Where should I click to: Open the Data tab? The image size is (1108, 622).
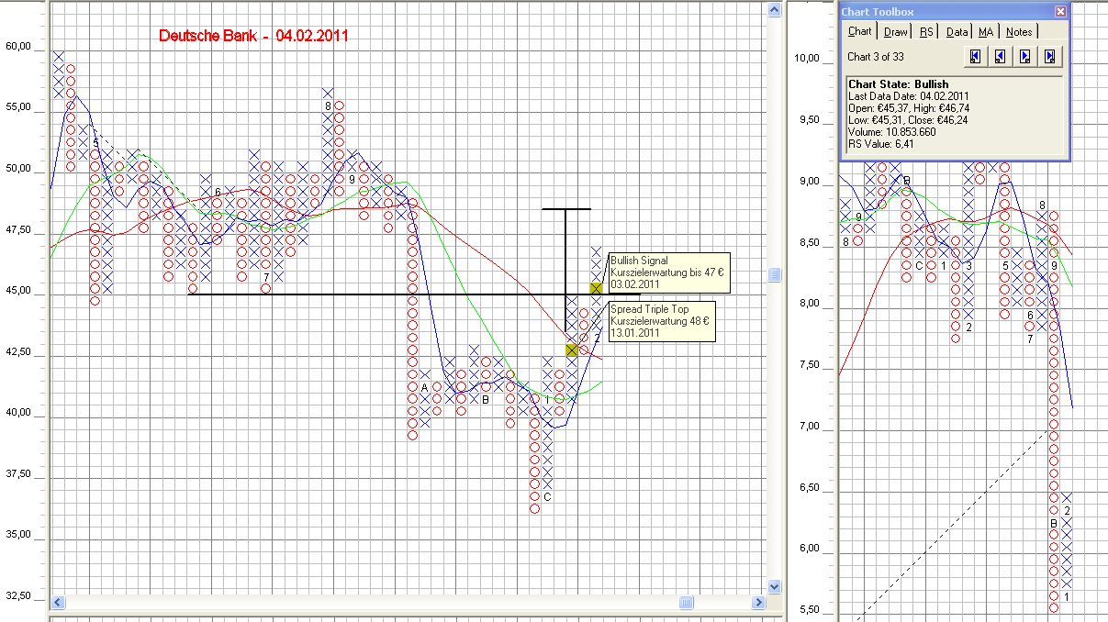[957, 32]
